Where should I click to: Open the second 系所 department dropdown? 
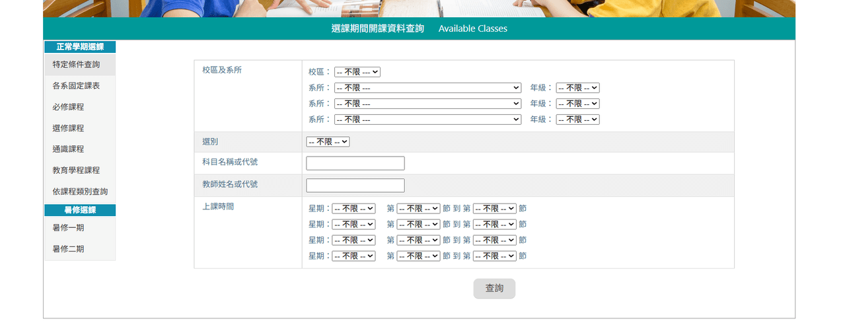[427, 104]
